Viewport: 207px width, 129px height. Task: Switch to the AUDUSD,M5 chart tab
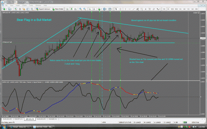coord(41,119)
